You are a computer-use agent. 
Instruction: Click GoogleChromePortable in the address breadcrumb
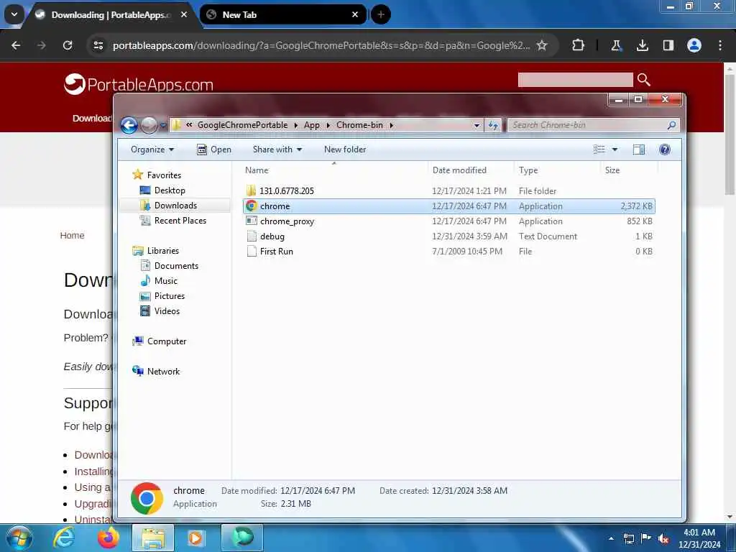click(242, 125)
